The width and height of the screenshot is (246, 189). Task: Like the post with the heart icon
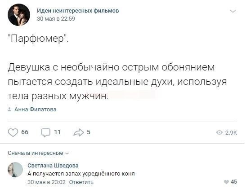13,132
